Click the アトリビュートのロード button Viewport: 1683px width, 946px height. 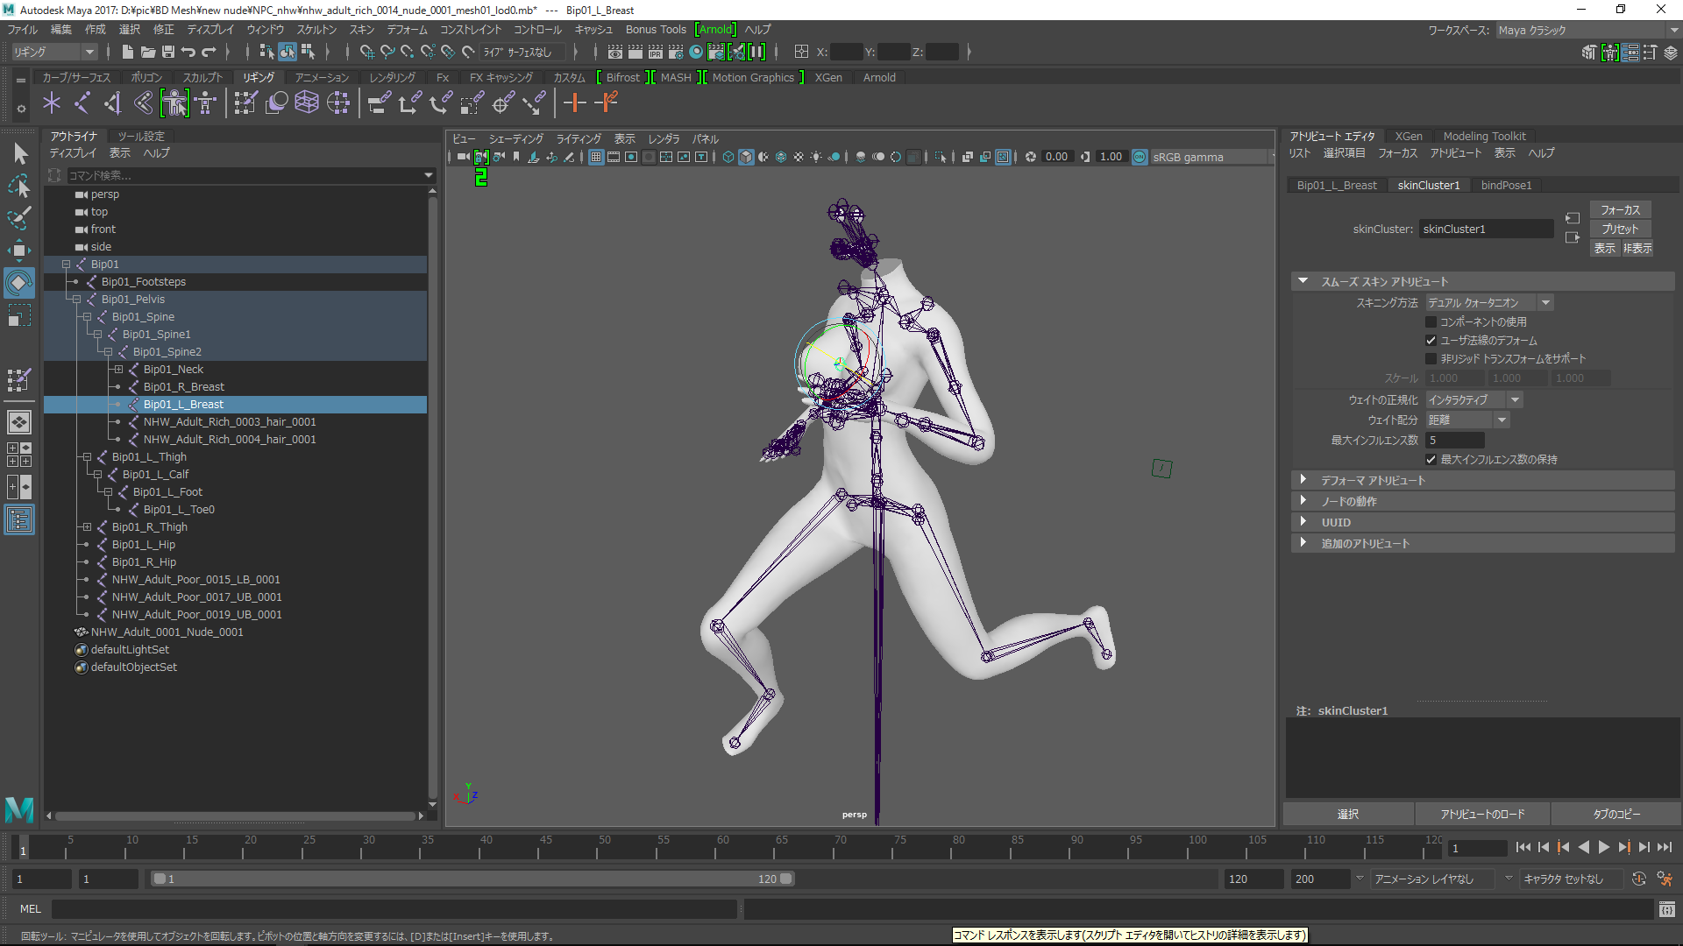click(x=1482, y=814)
